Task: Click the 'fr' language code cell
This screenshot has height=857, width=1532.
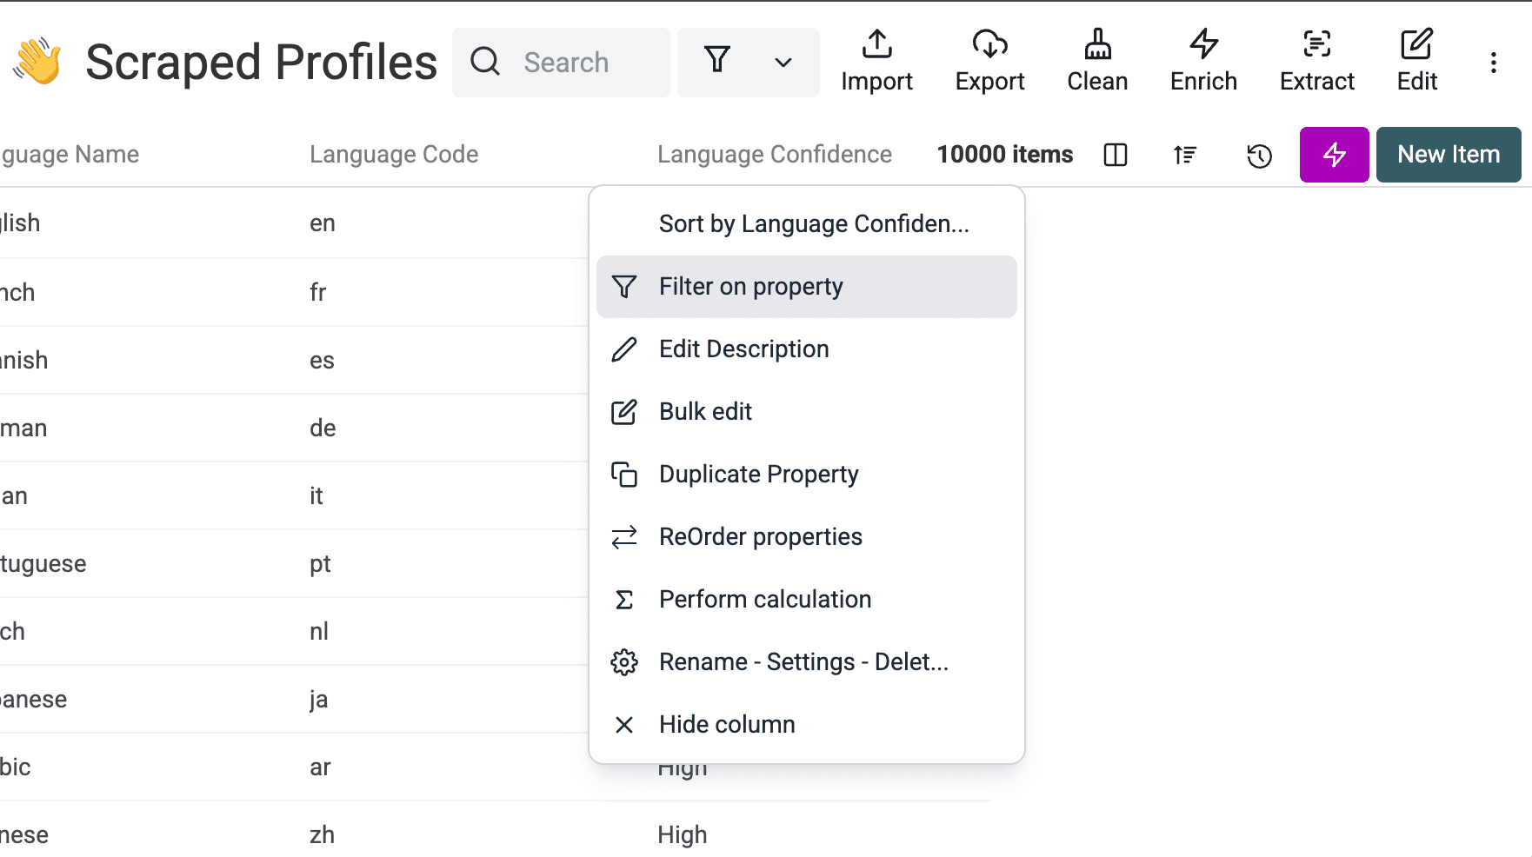Action: point(317,292)
